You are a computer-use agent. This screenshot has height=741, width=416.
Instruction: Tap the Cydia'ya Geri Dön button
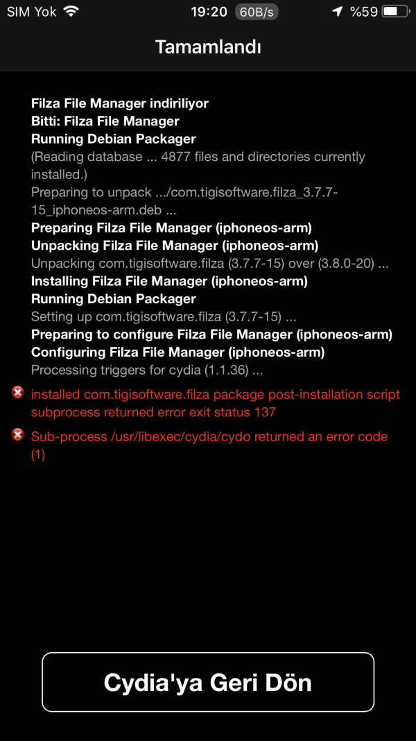[208, 682]
